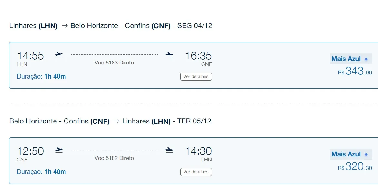The width and height of the screenshot is (378, 185).
Task: Click the landing plane icon for flight 5182
Action: pos(169,150)
